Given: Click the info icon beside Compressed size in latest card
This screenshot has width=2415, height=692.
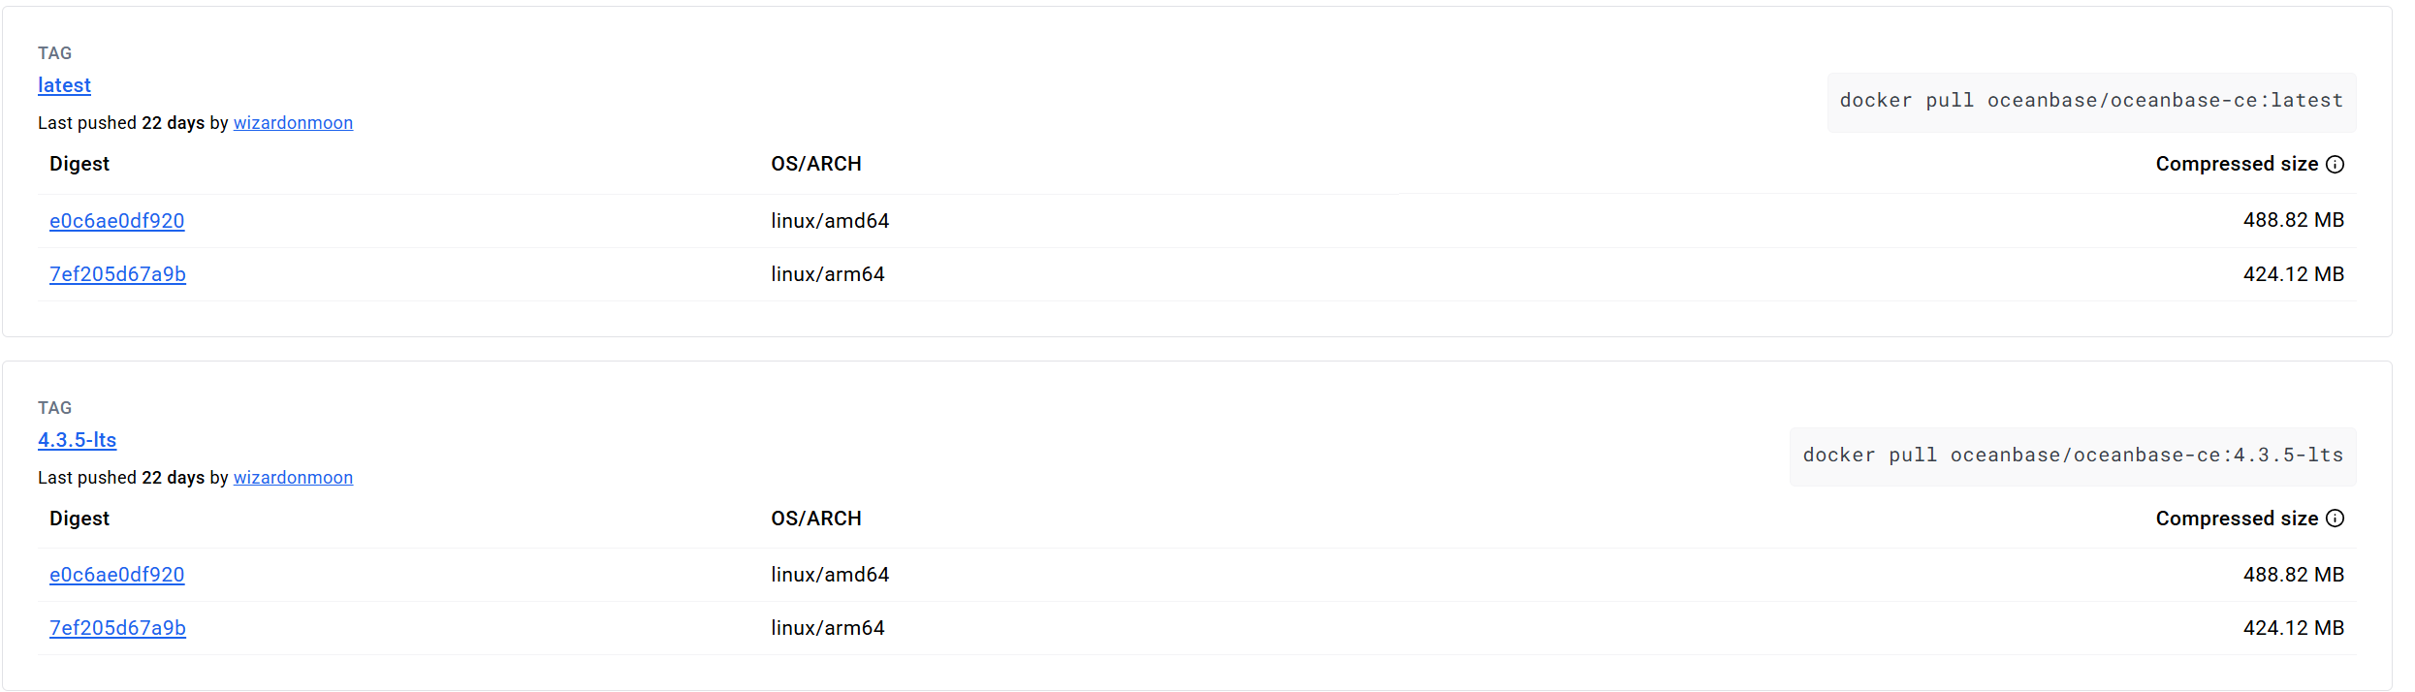Looking at the screenshot, I should click(x=2336, y=164).
